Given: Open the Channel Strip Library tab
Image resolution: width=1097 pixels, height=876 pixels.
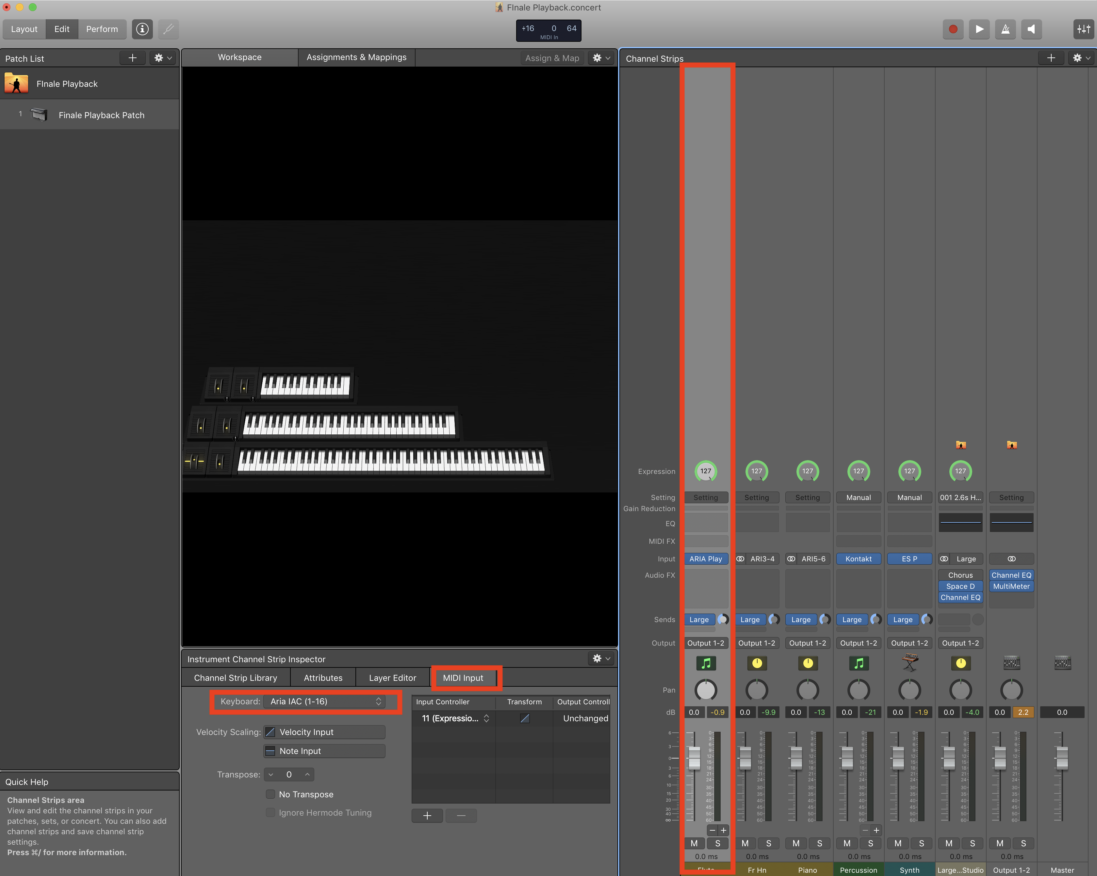Looking at the screenshot, I should click(236, 678).
